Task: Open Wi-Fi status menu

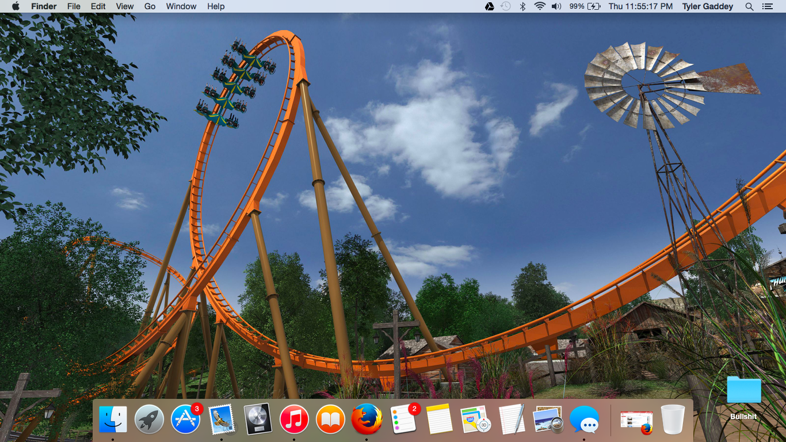Action: pyautogui.click(x=539, y=6)
